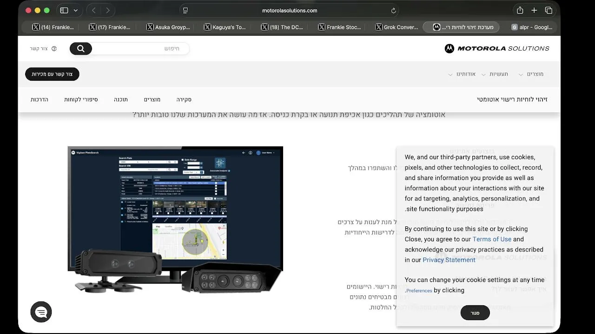Select the active Motorola tab in tab bar
This screenshot has width=595, height=334.
461,27
